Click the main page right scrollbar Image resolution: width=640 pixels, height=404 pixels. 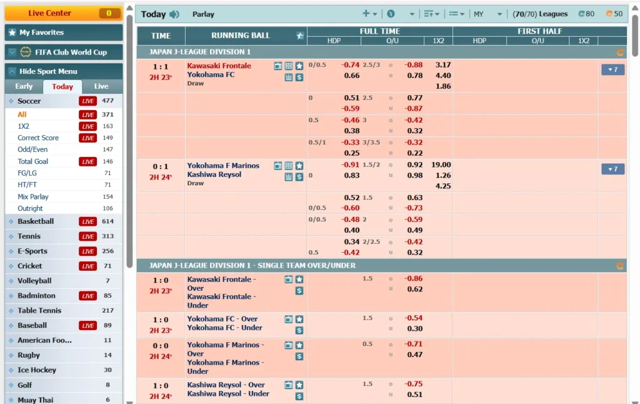(x=635, y=36)
